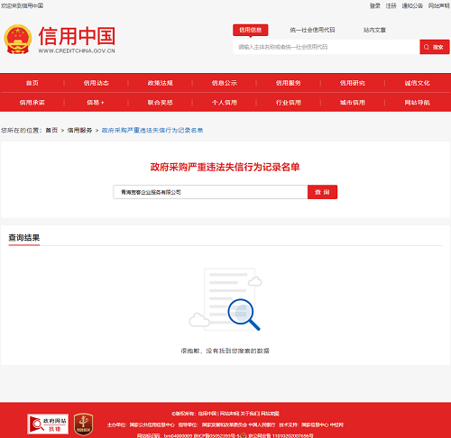Click the 欢迎来到信用中国 welcome text
Image resolution: width=451 pixels, height=438 pixels.
[22, 5]
